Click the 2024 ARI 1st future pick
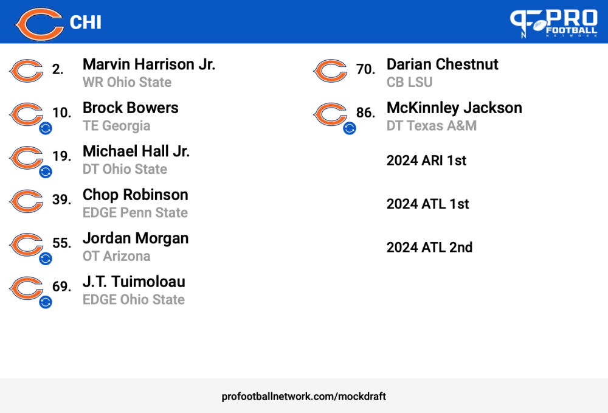This screenshot has height=413, width=608. coord(426,161)
